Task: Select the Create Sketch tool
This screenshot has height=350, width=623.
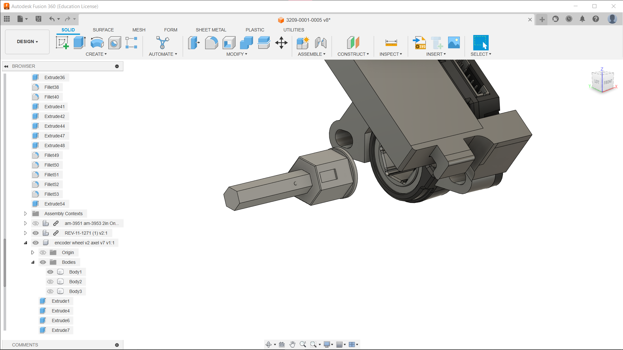Action: (62, 42)
